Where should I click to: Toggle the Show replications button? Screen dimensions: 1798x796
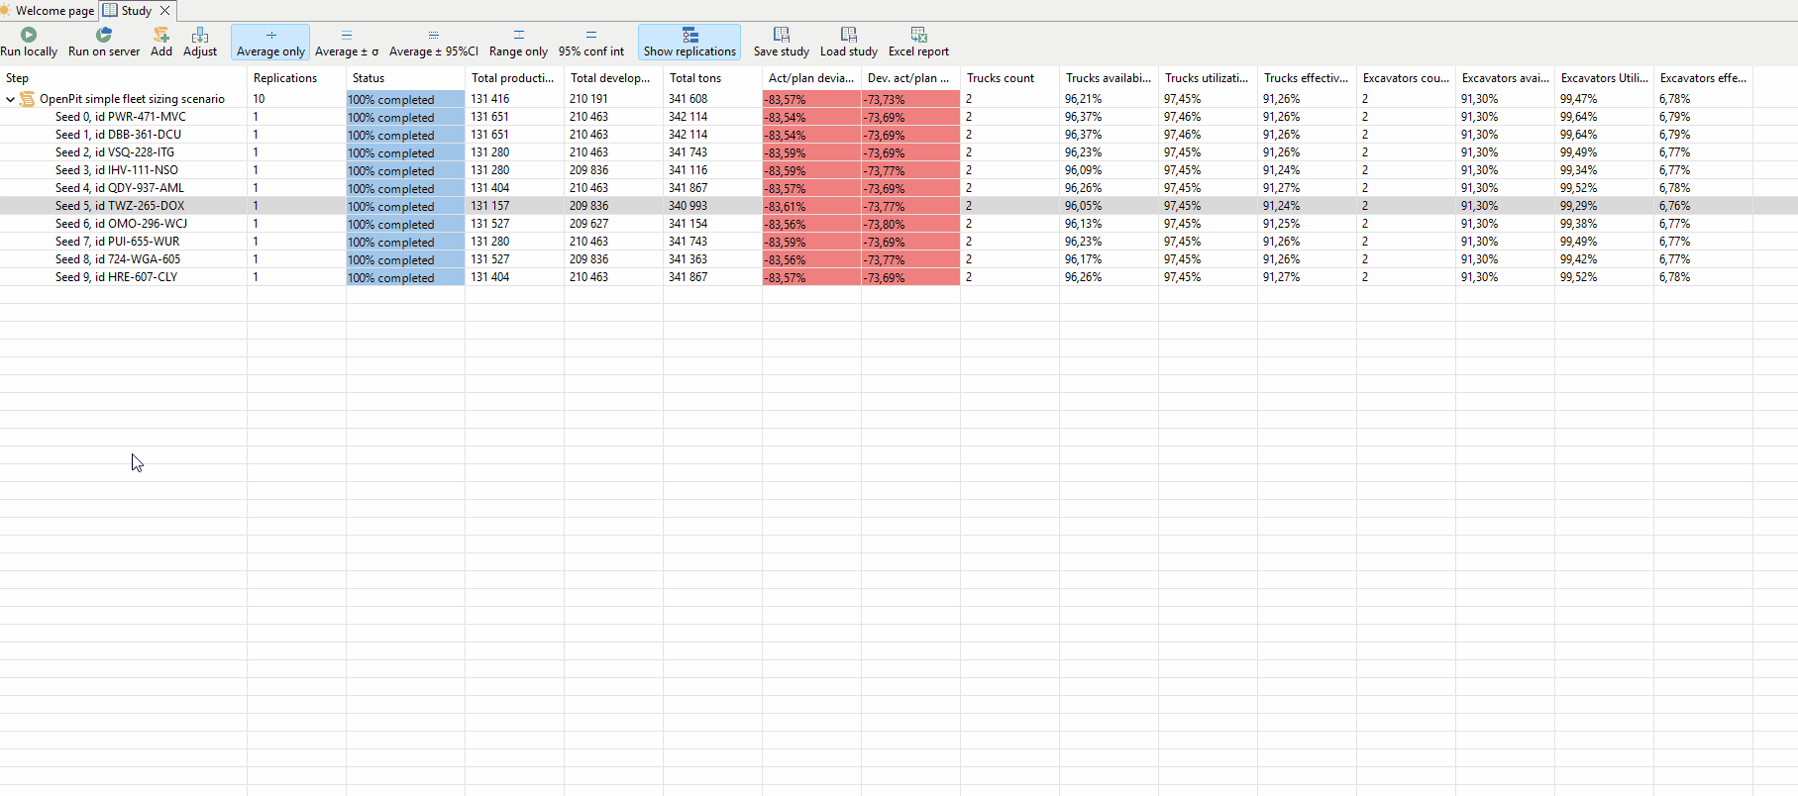(689, 42)
